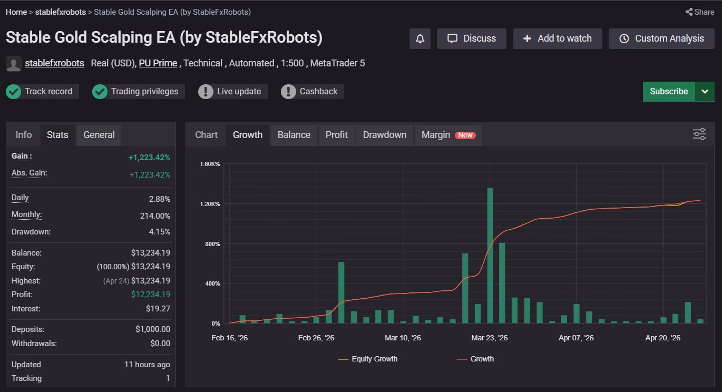
Task: Open the Margin tab marked New
Action: (x=448, y=135)
